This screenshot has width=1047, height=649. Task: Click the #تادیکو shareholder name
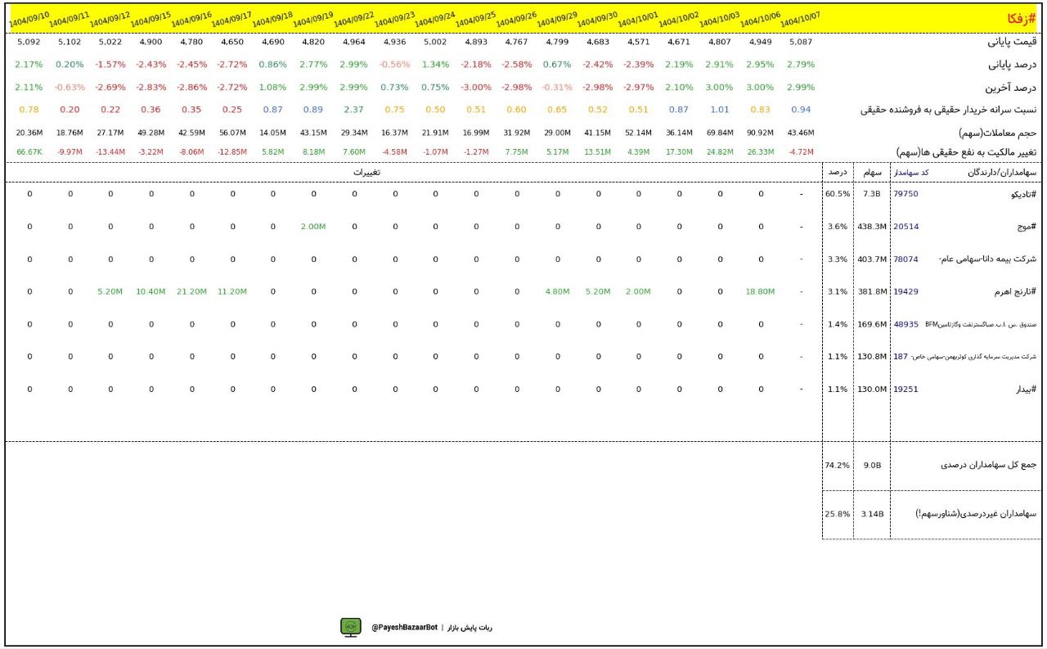1022,194
